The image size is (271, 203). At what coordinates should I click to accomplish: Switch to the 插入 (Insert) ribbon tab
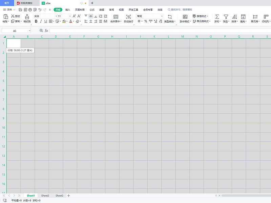(67, 10)
